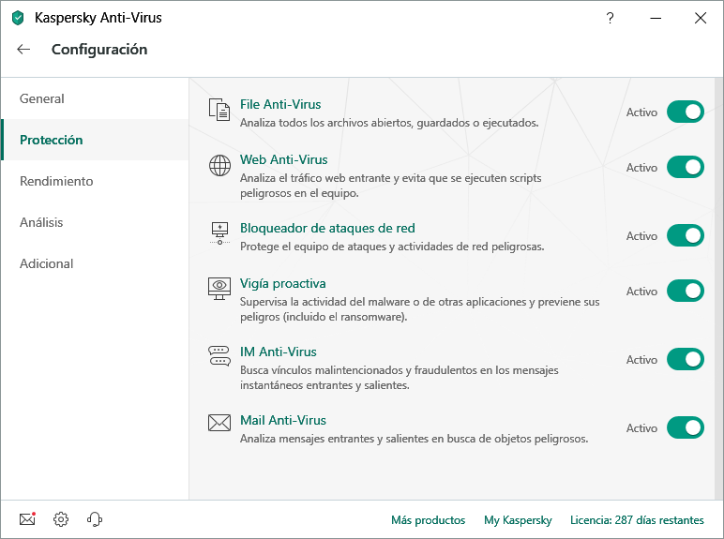
Task: Open settings with the gear icon
Action: coord(61,519)
